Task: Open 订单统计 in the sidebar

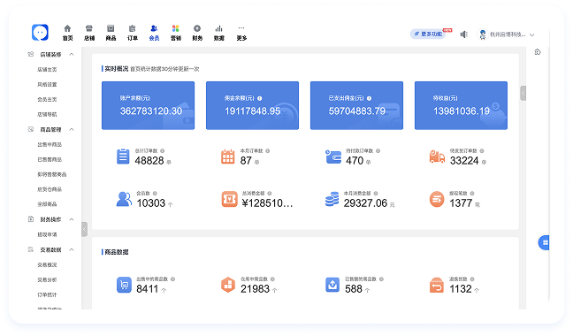Action: [x=47, y=294]
